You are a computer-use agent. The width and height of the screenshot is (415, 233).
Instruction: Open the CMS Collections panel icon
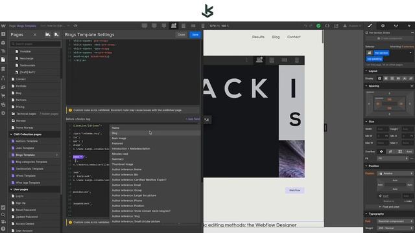(x=3, y=69)
